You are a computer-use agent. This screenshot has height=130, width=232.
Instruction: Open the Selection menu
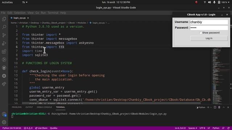coord(20,13)
